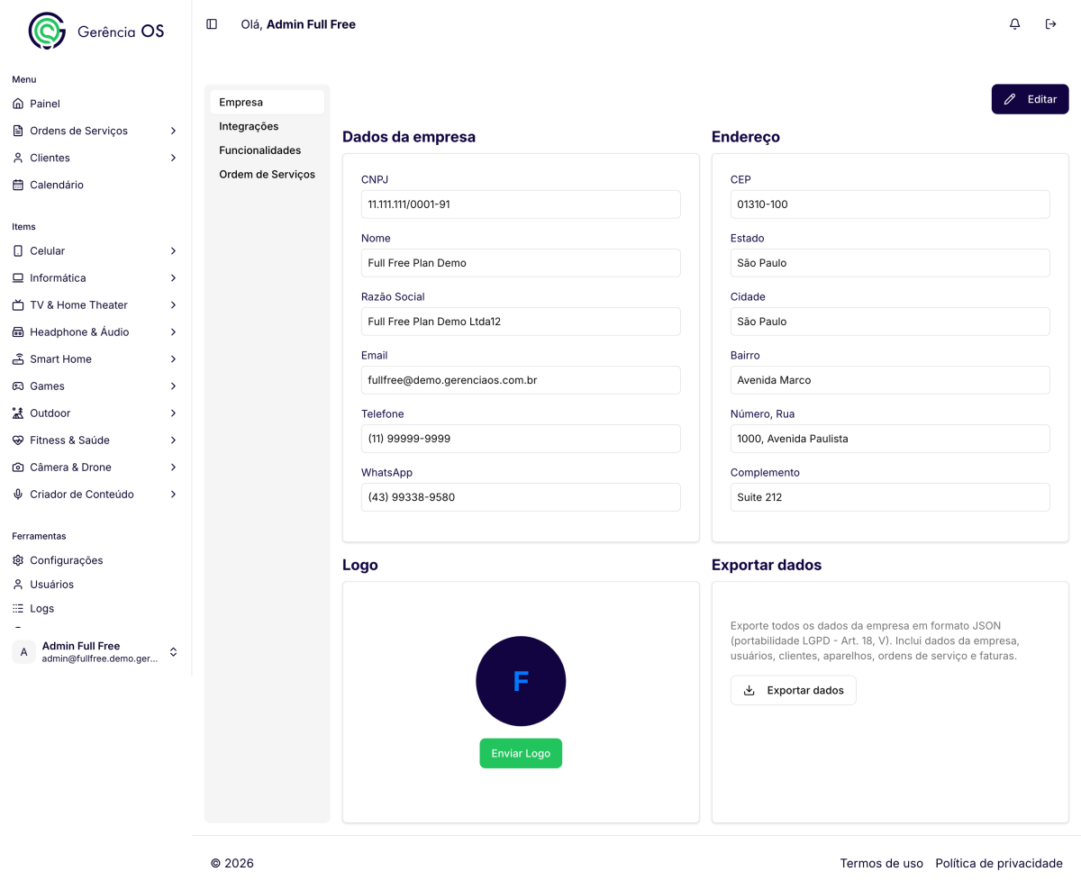Click the Enviar Logo button
1081x890 pixels.
(x=521, y=753)
